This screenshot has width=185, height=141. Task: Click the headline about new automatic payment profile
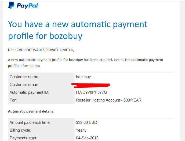point(78,30)
